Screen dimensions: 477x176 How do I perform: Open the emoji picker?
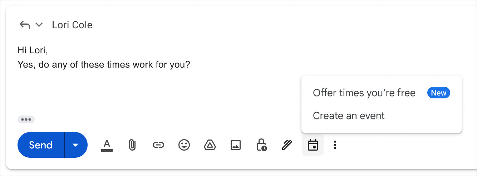(184, 145)
